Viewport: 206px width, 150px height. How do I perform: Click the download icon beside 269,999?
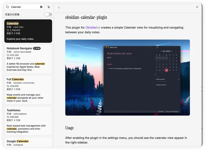8,117
